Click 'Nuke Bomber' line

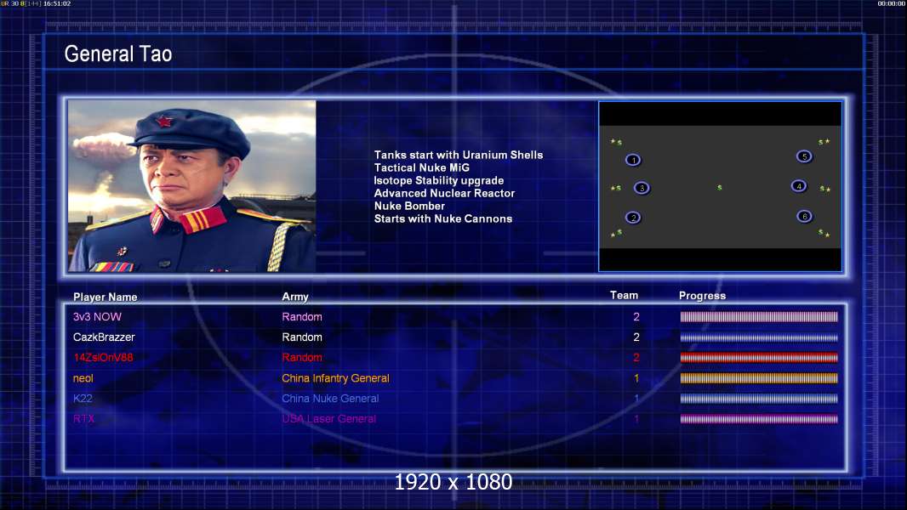tap(409, 206)
